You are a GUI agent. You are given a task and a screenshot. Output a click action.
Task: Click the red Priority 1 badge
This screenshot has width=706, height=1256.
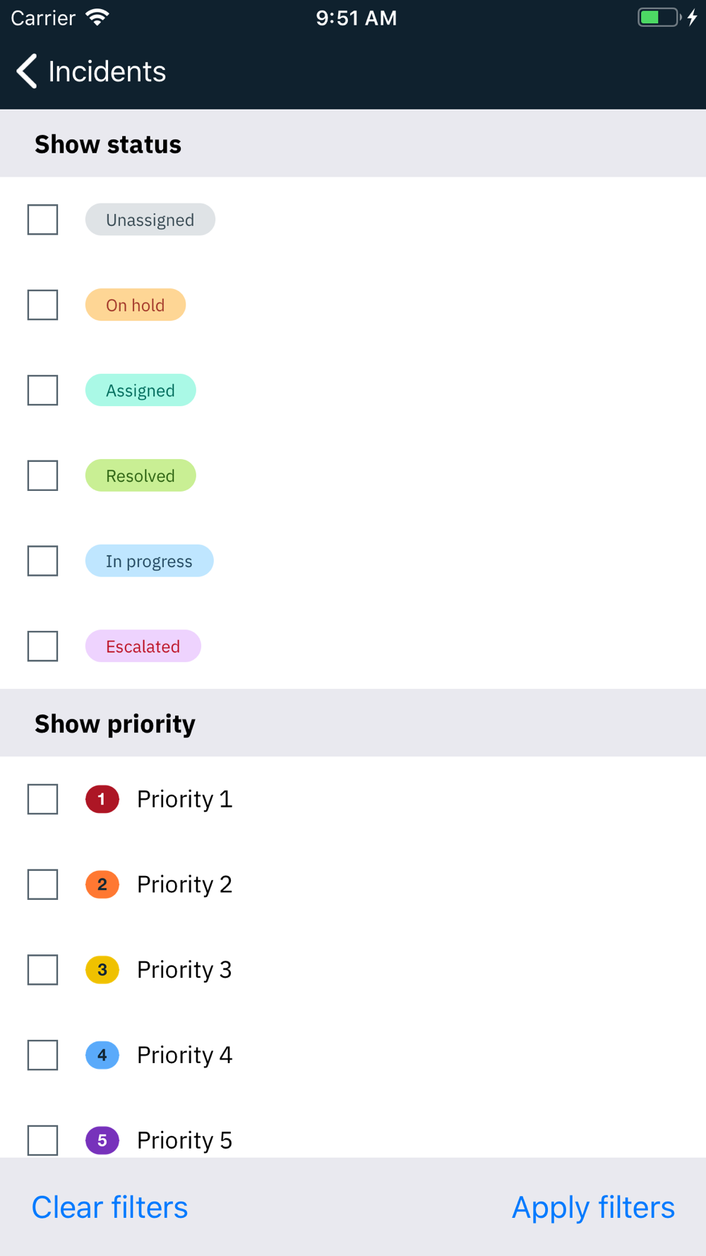pyautogui.click(x=102, y=799)
